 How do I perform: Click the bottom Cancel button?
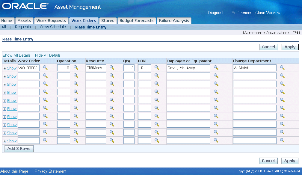click(x=268, y=161)
